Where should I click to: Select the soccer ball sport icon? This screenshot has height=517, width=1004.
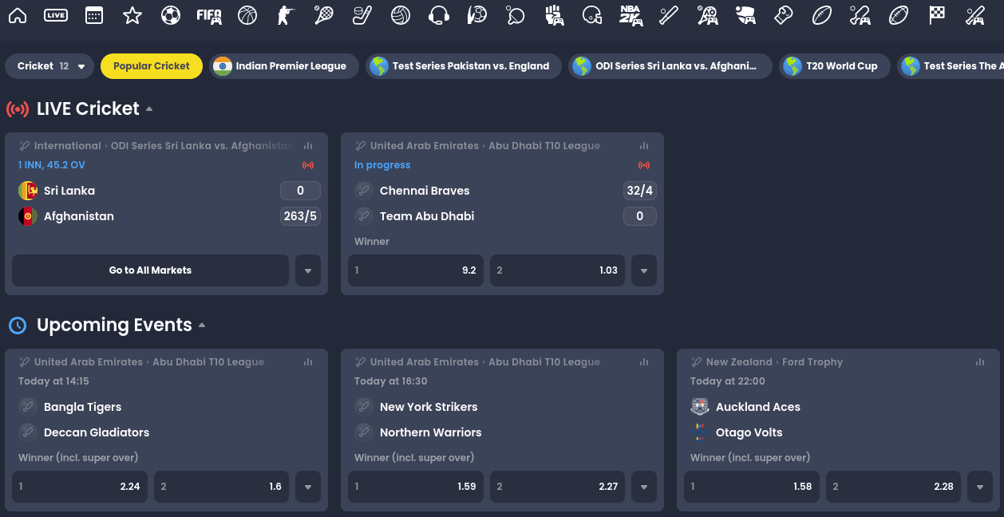(171, 15)
